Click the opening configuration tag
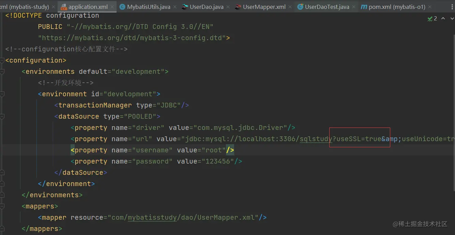This screenshot has height=235, width=455. pos(36,60)
